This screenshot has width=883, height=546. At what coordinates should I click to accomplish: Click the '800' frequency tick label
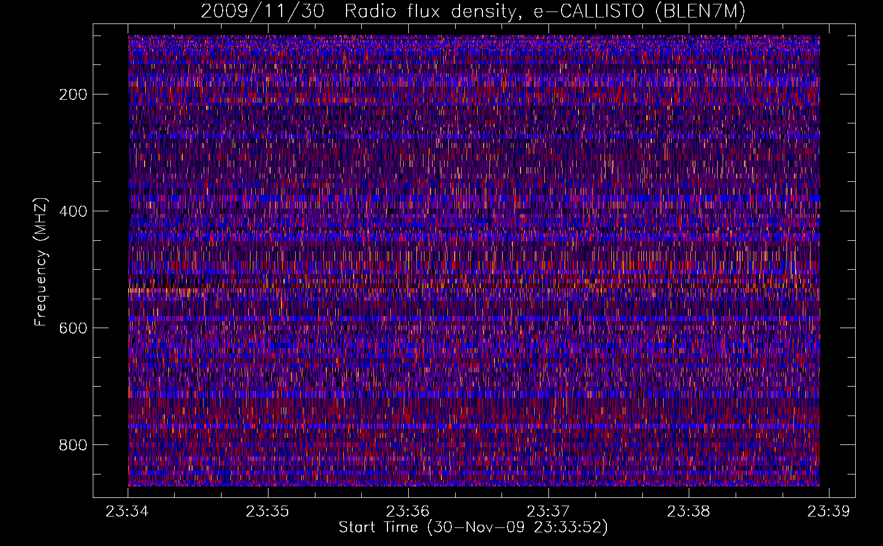73,445
